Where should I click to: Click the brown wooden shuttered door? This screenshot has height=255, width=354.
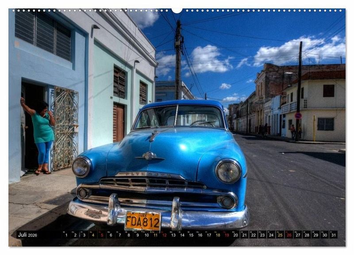tap(119, 122)
